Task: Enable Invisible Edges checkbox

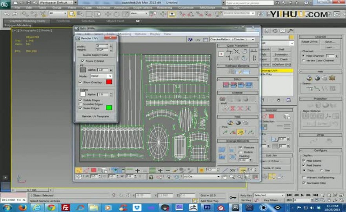Action: (x=80, y=104)
